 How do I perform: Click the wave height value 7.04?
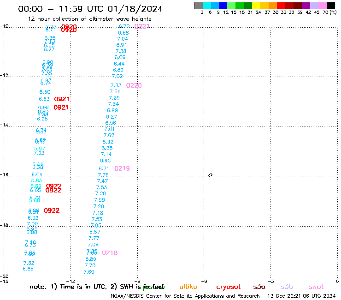click(123, 39)
